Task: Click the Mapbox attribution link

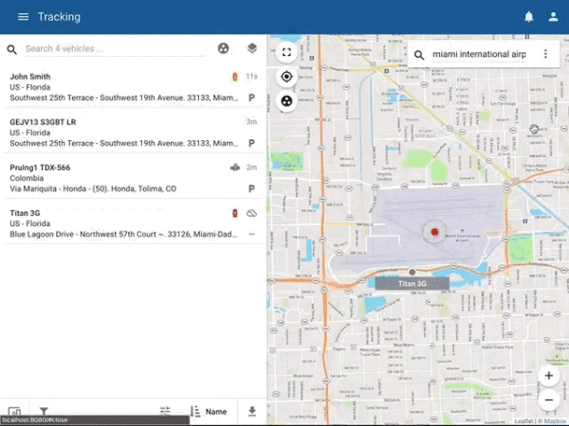Action: pyautogui.click(x=555, y=421)
